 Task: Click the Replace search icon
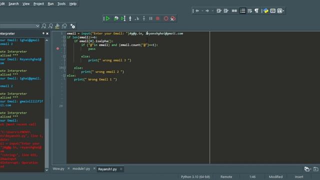click(64, 26)
